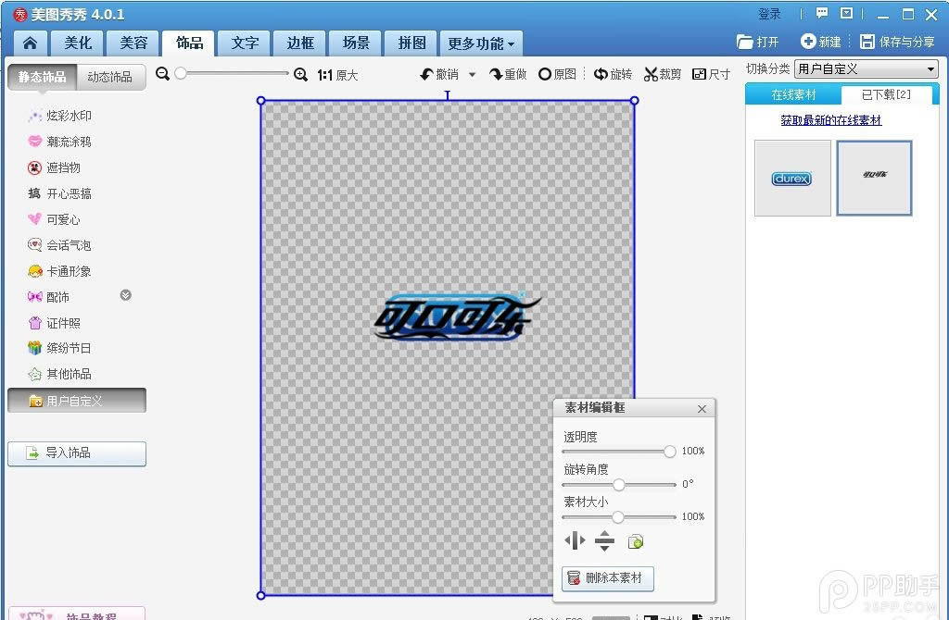Open the 美容 tab
The image size is (949, 620).
click(133, 43)
